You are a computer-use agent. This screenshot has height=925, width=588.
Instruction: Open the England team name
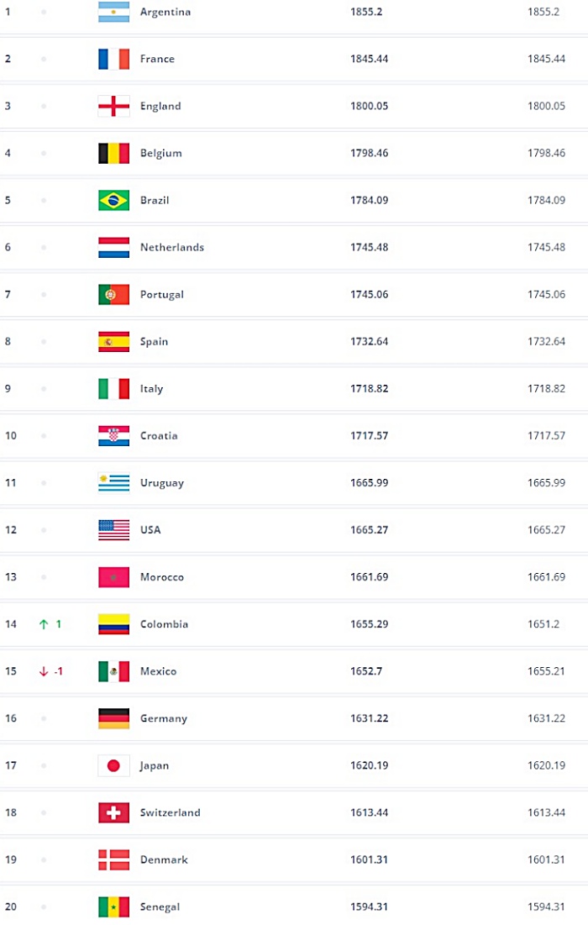(160, 106)
